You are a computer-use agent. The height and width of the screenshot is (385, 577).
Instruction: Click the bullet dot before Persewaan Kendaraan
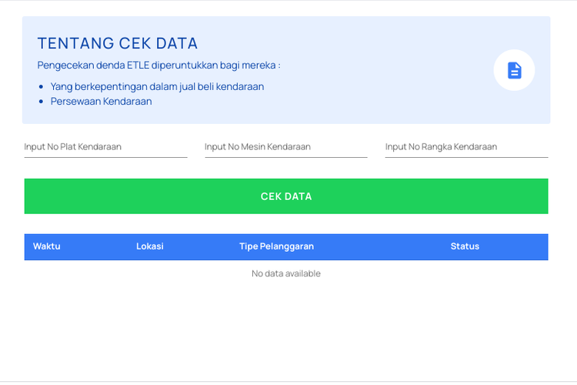[41, 102]
